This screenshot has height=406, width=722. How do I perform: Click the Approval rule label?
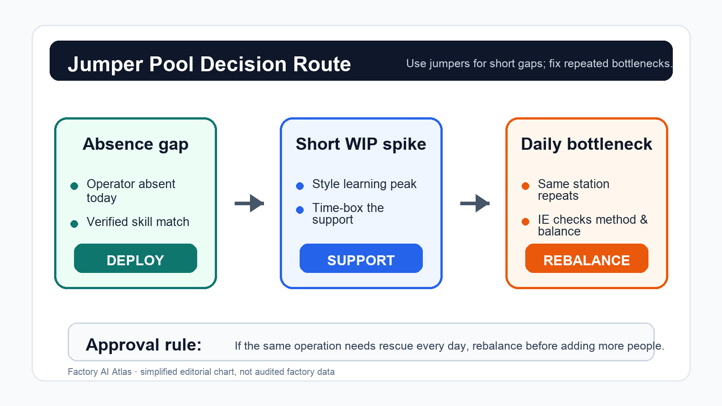pos(144,345)
